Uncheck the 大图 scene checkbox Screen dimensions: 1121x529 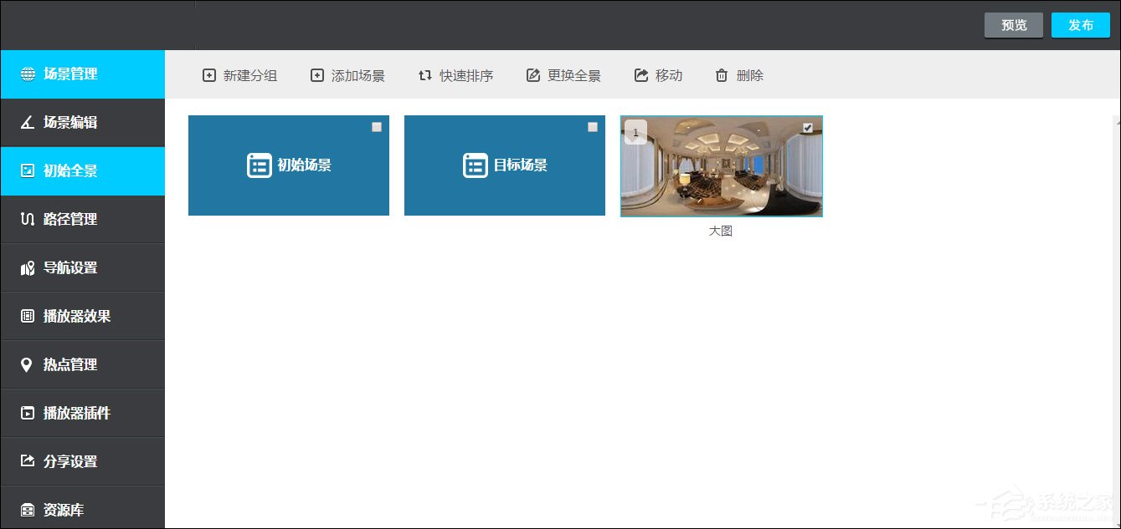click(807, 127)
